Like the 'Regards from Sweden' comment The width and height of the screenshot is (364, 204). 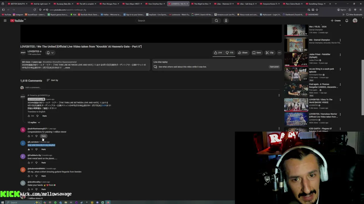pos(29,176)
